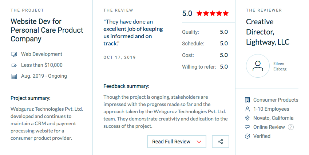Click the Web Development monitor icon
Screen dimensions: 309x155
click(x=14, y=54)
